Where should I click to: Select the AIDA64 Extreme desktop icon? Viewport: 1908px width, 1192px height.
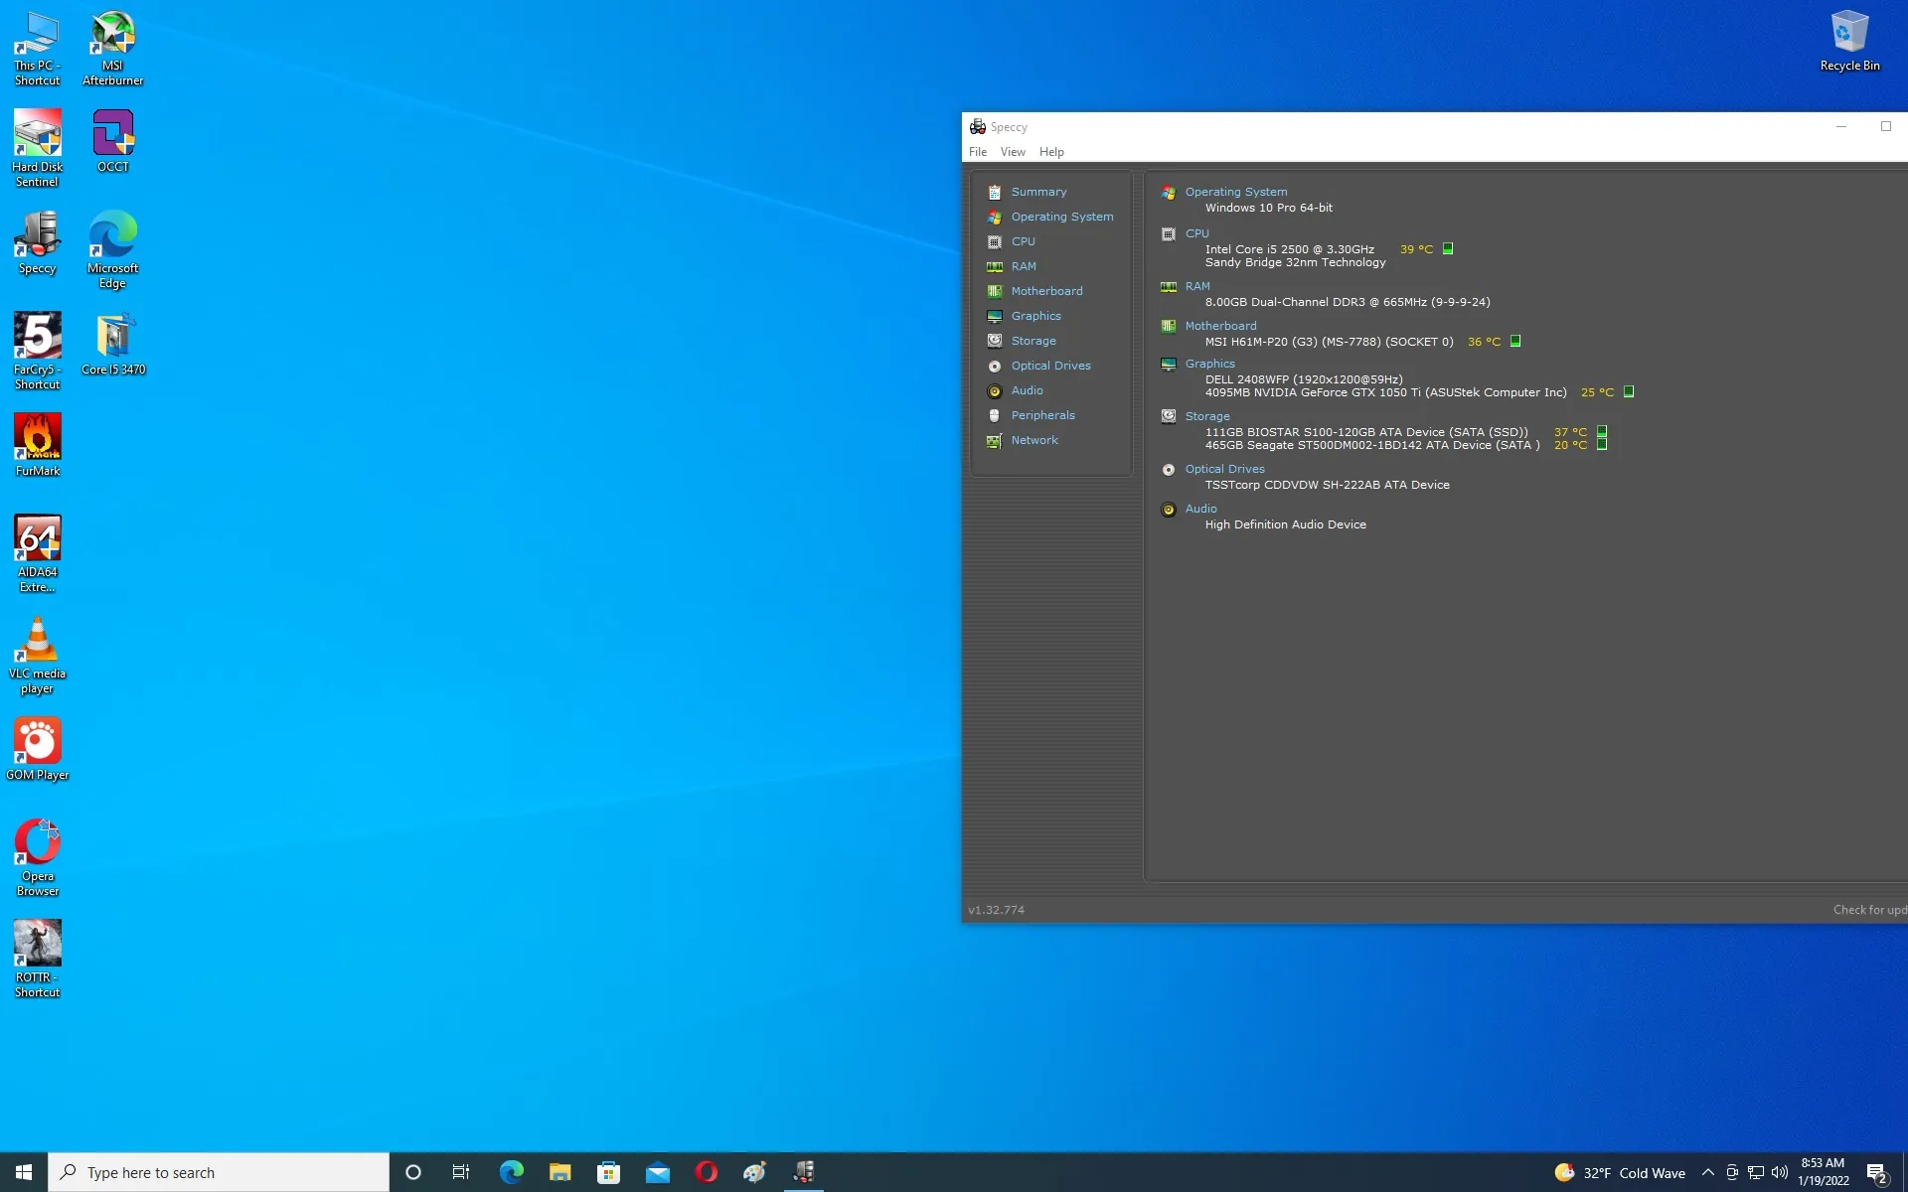[x=37, y=553]
